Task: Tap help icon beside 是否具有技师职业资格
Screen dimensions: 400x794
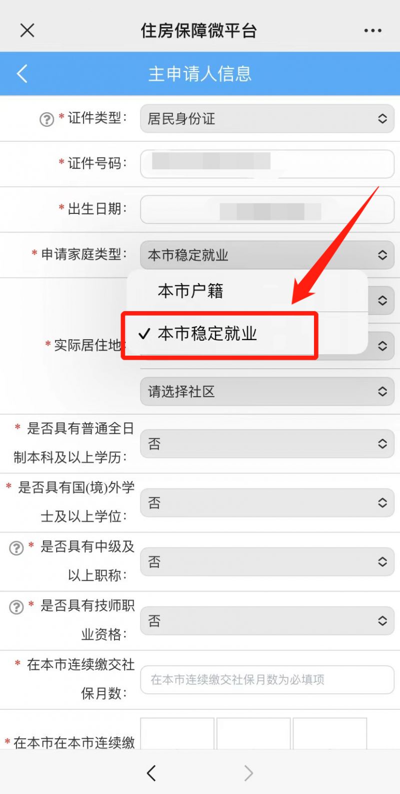Action: click(16, 607)
